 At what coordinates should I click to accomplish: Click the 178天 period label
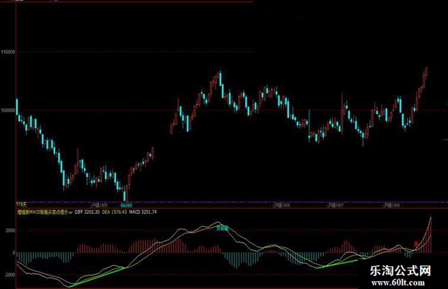(x=21, y=205)
